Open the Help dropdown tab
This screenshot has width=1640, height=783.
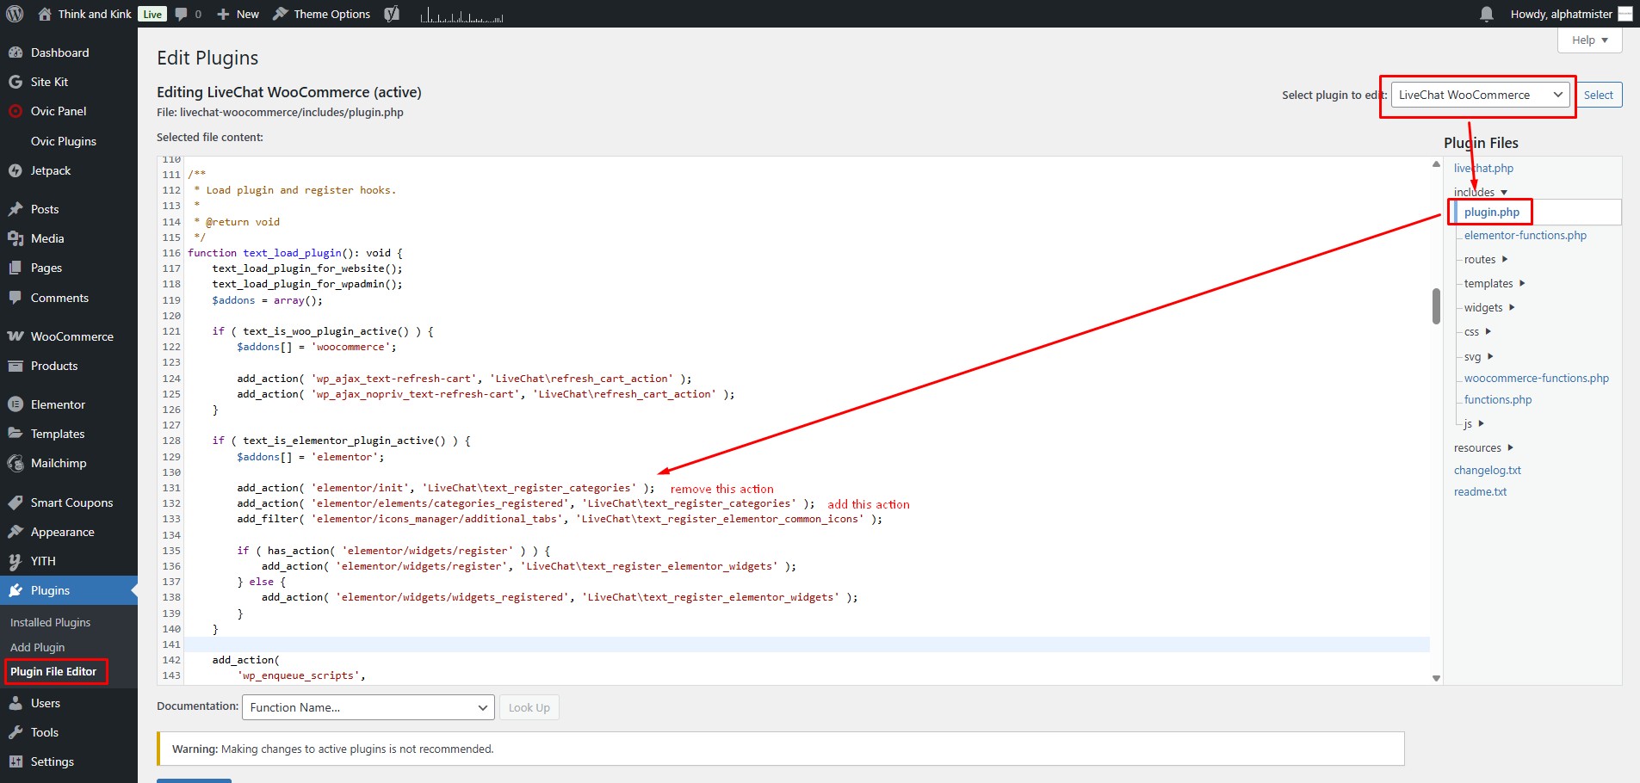pyautogui.click(x=1589, y=40)
